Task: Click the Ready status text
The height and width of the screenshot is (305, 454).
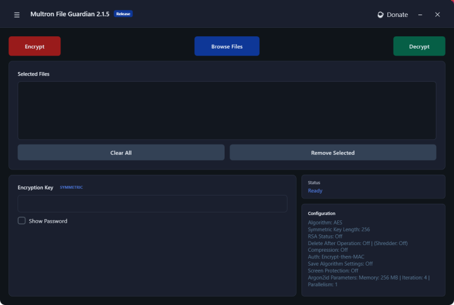Action: coord(315,191)
